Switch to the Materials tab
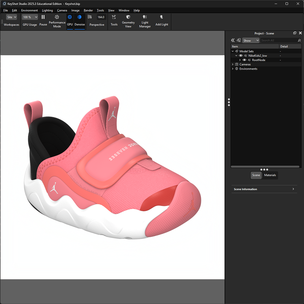 270,175
